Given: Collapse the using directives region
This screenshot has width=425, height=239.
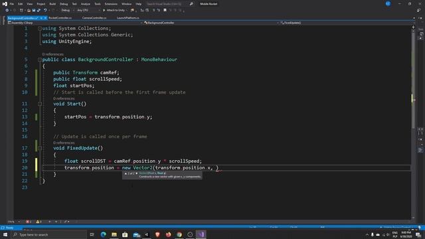Looking at the screenshot, I should (40, 28).
